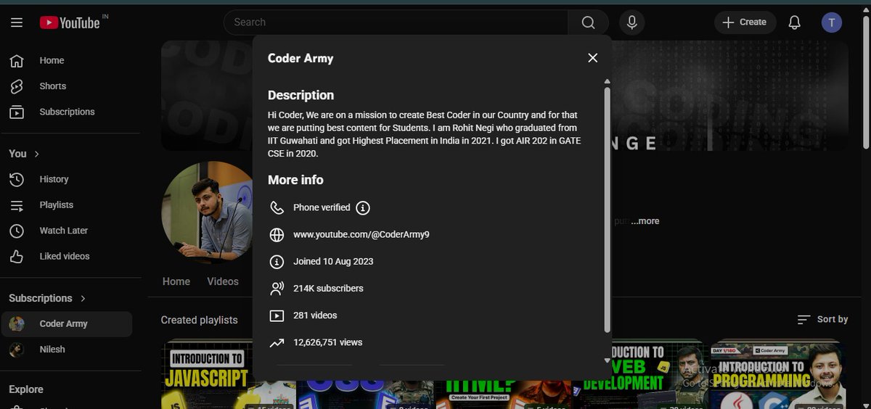871x409 pixels.
Task: Open the hamburger guide menu
Action: (x=17, y=22)
